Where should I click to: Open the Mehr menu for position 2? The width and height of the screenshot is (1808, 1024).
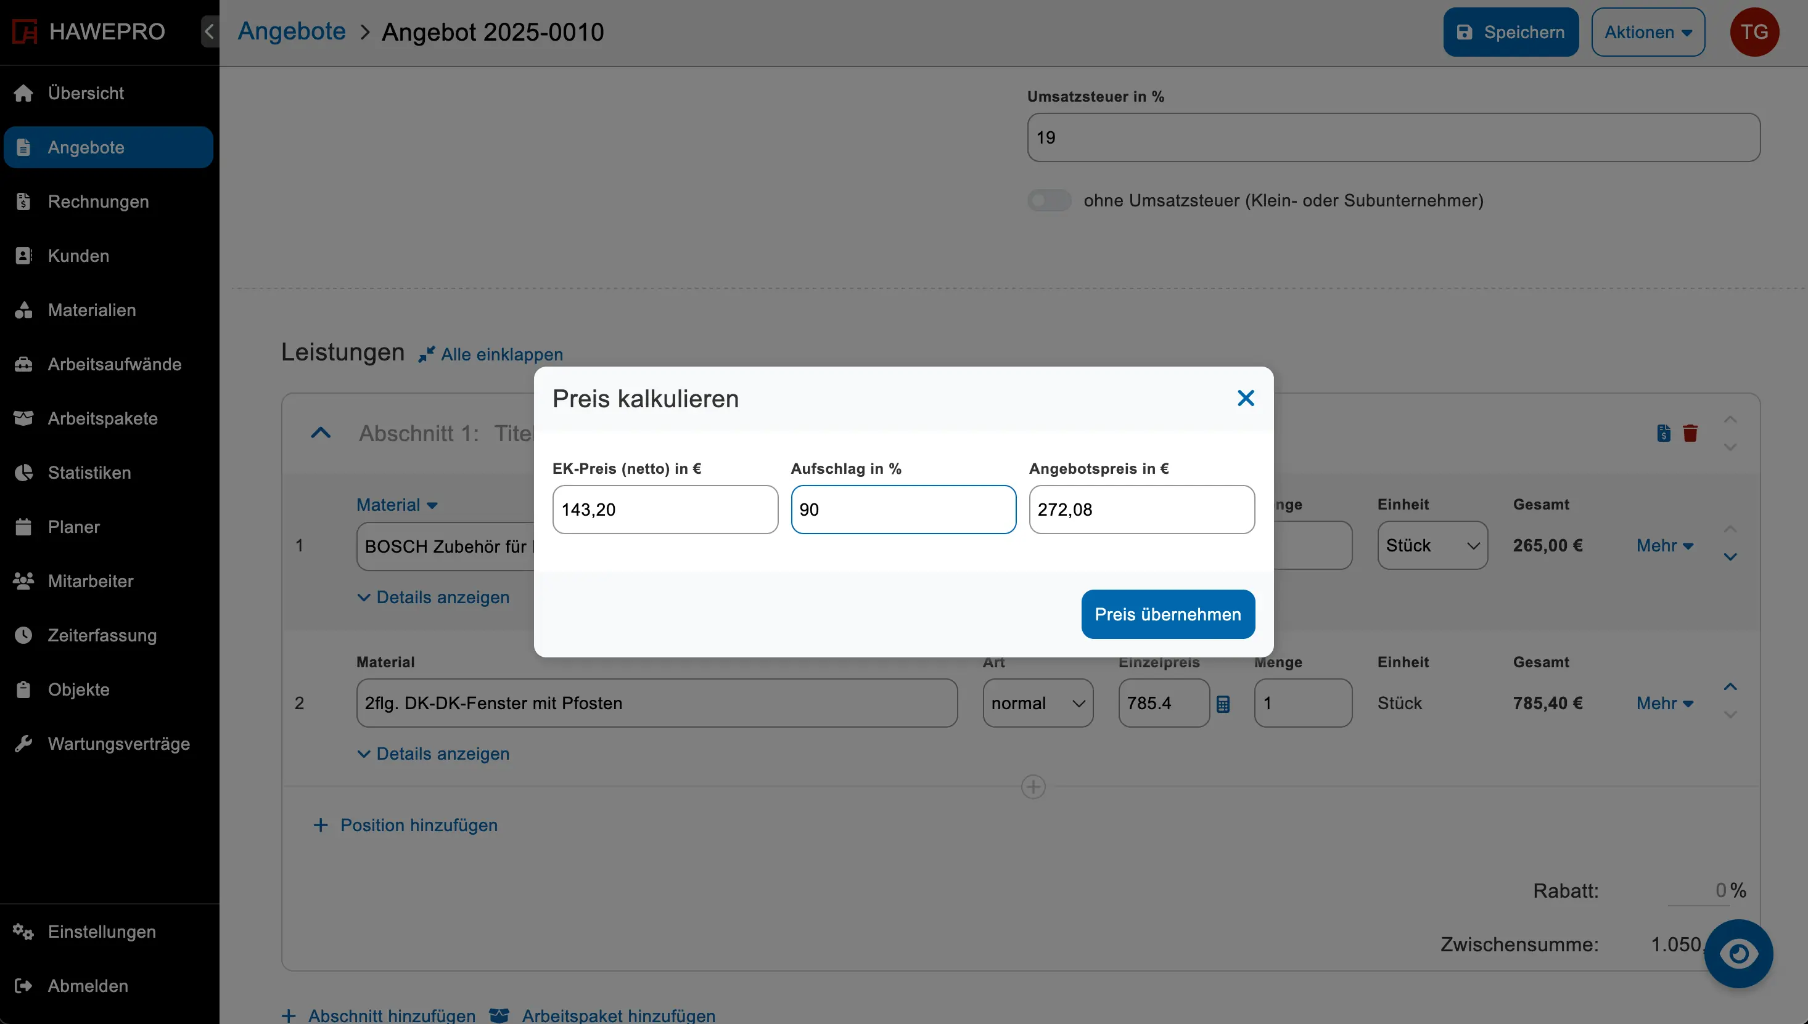pyautogui.click(x=1664, y=703)
